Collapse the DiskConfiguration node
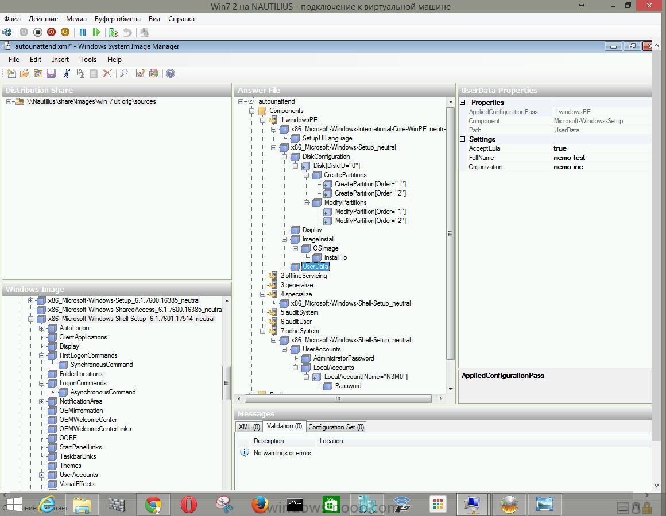The image size is (666, 516). 285,157
